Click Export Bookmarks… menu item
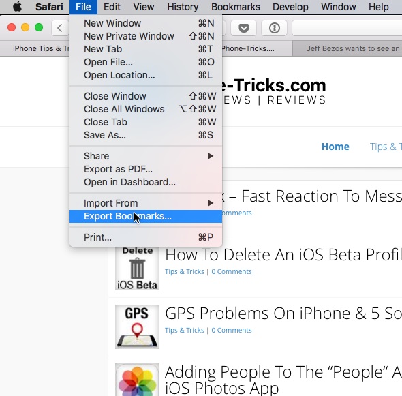Viewport: 402px width, 396px height. (146, 216)
